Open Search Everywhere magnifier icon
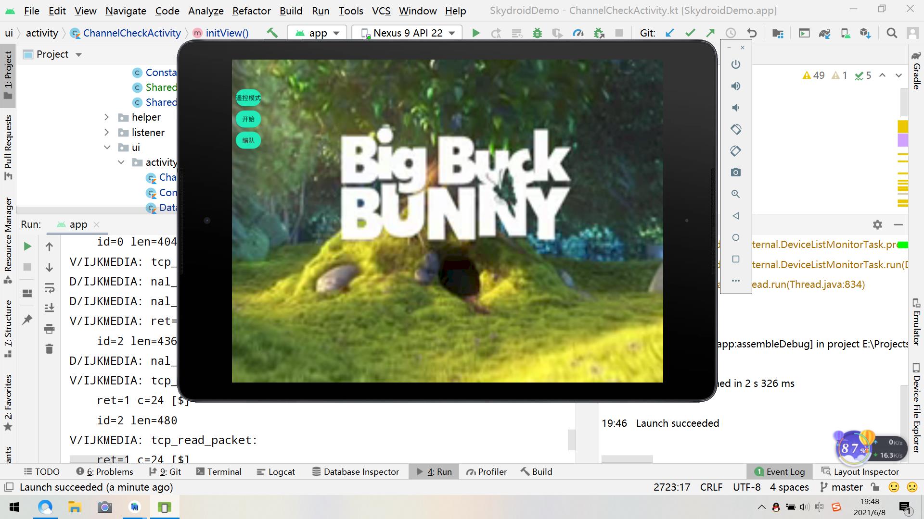The image size is (924, 519). (x=892, y=33)
